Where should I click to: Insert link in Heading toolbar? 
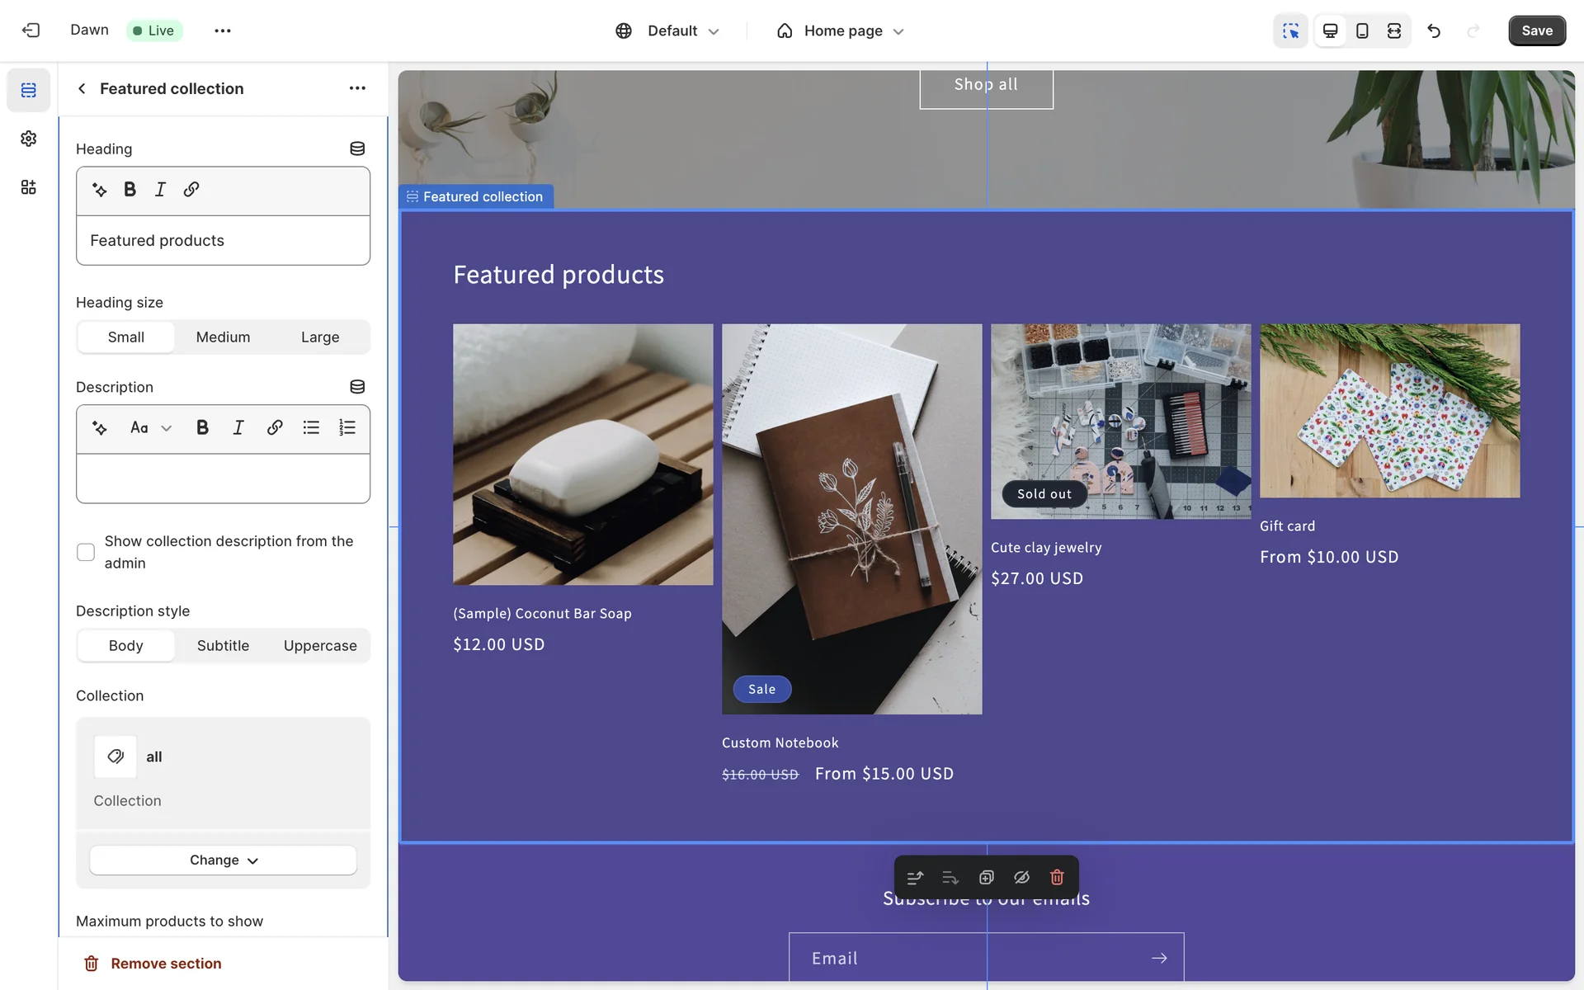tap(191, 190)
